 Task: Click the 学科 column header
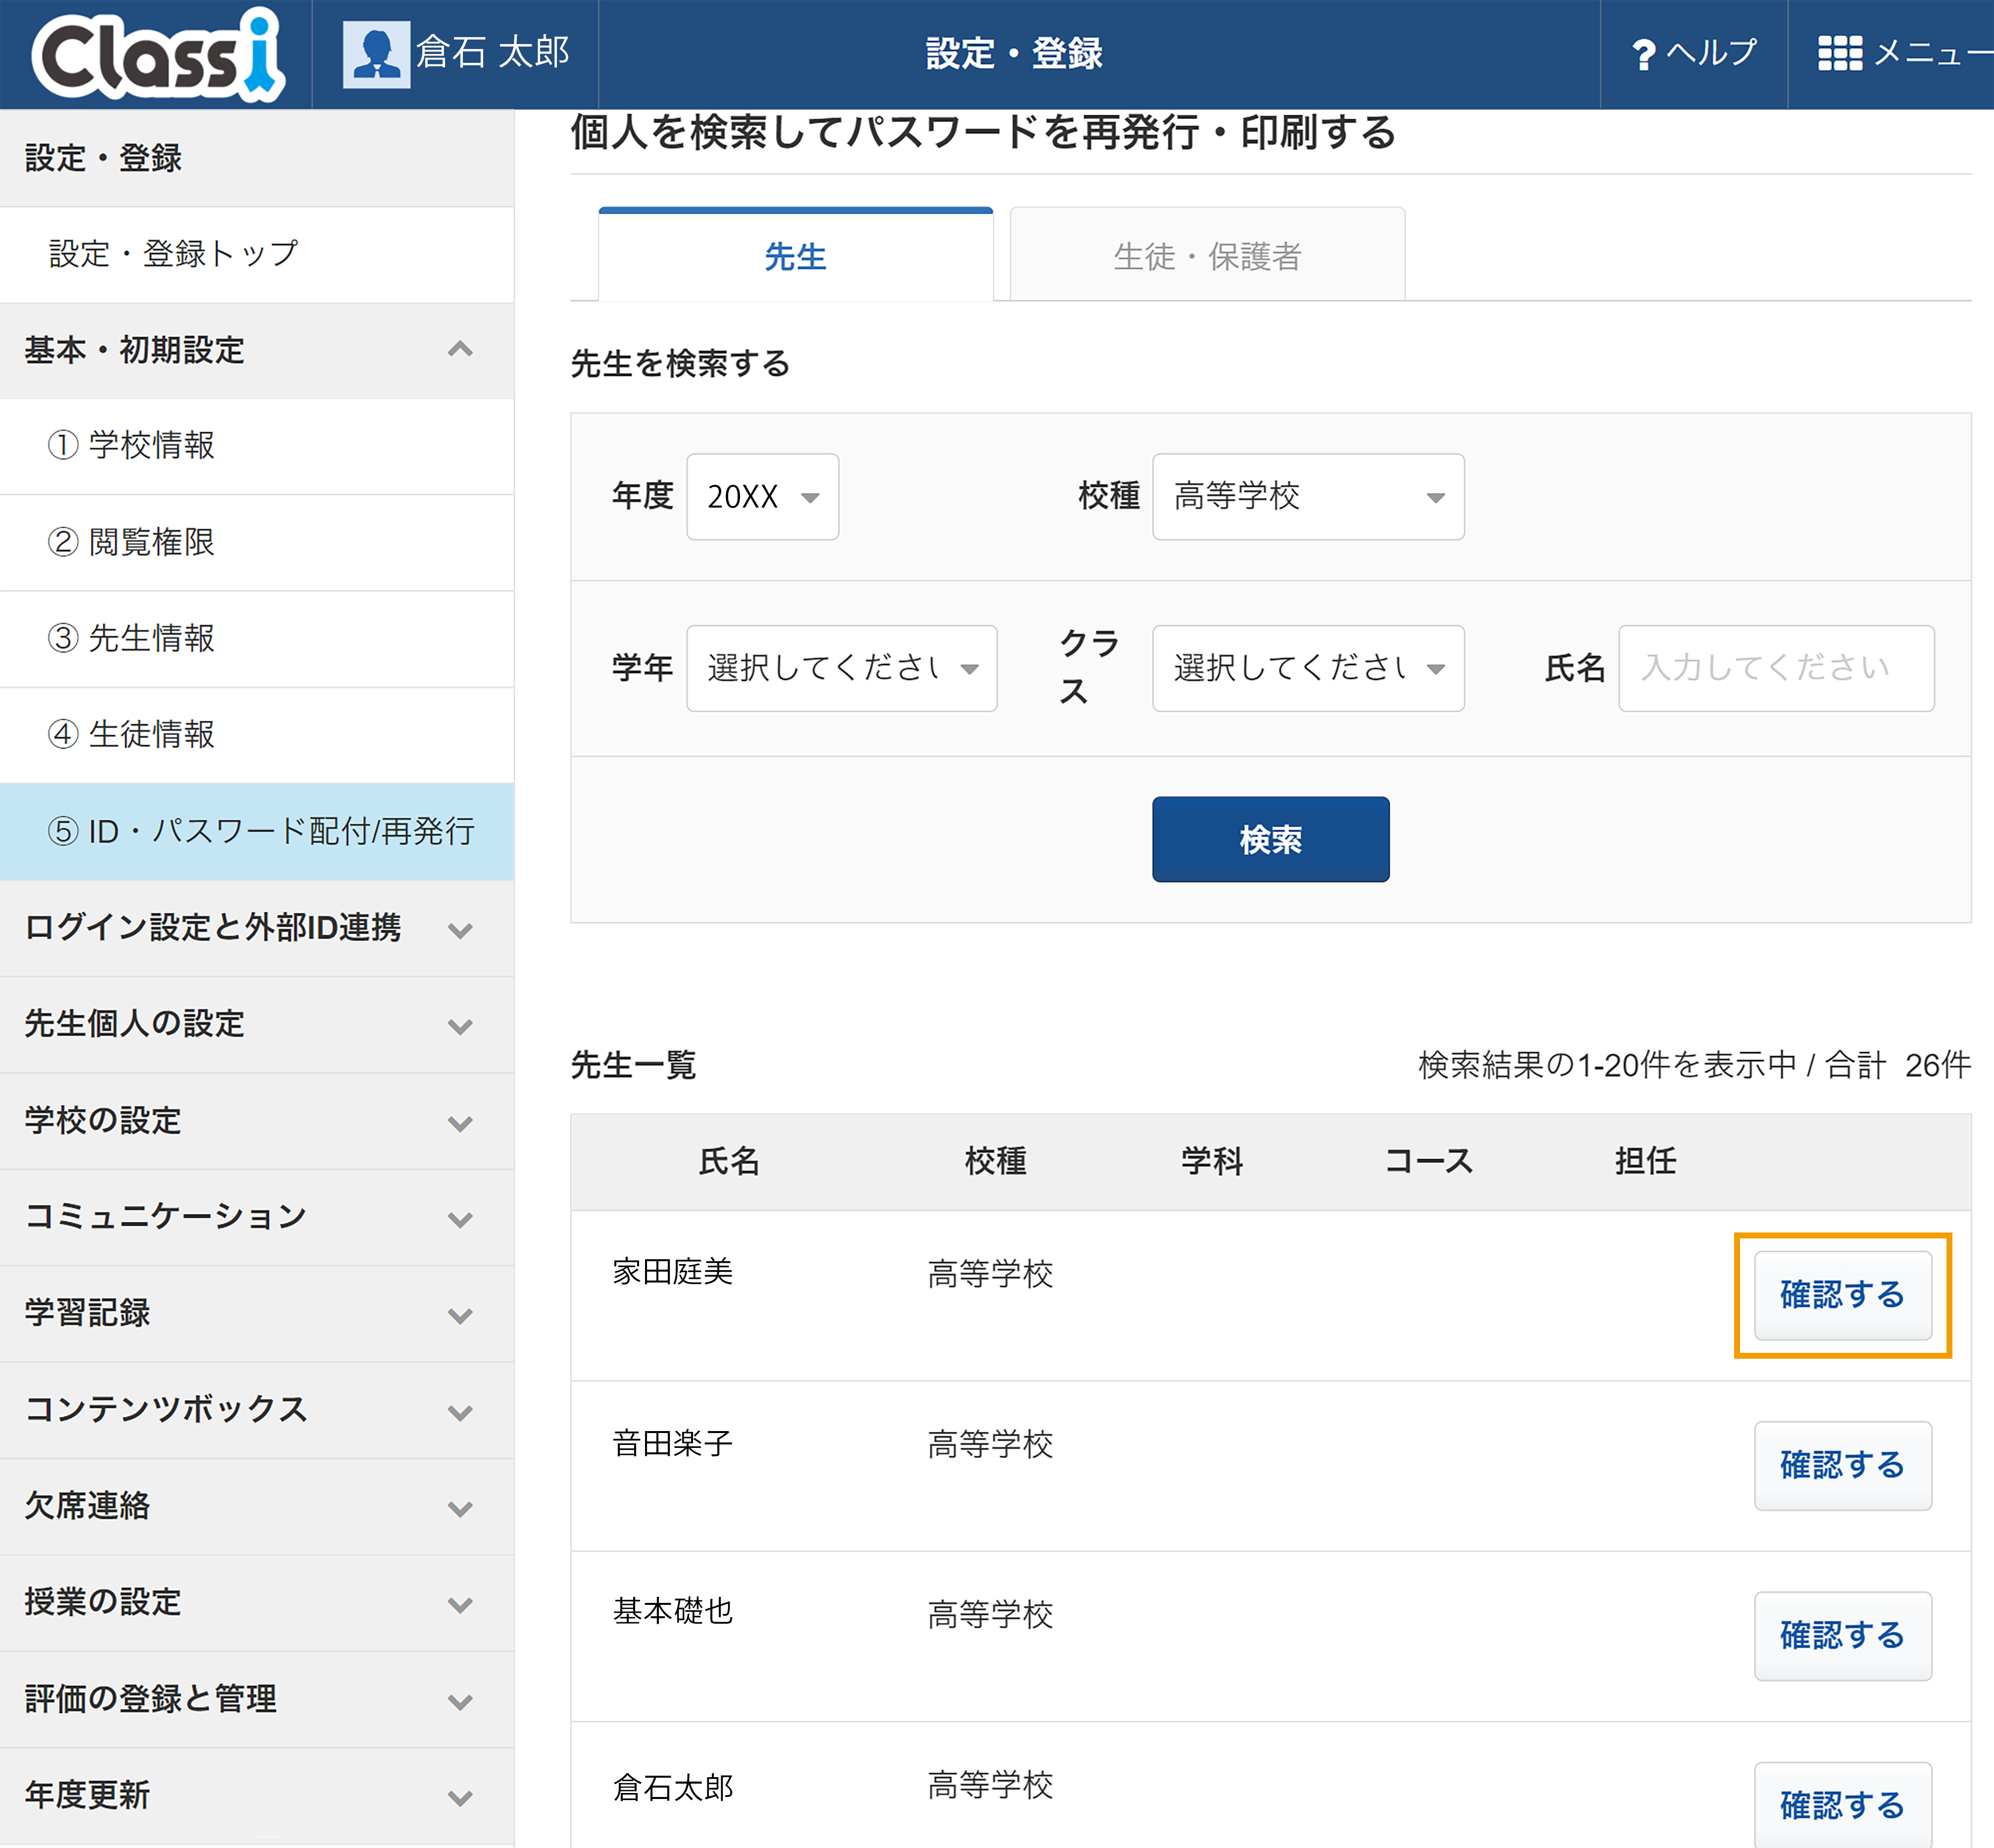click(1212, 1161)
